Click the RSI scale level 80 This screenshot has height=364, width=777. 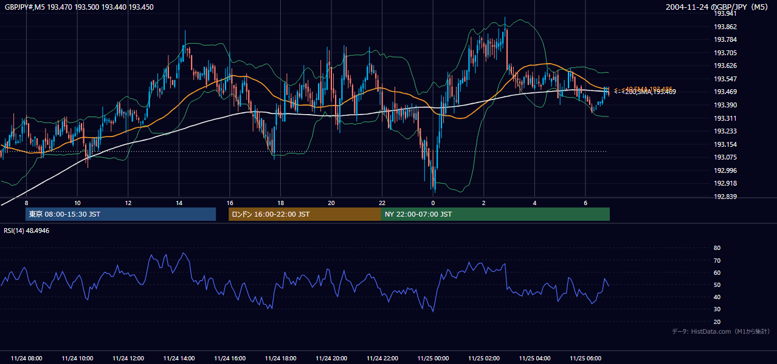click(x=717, y=248)
